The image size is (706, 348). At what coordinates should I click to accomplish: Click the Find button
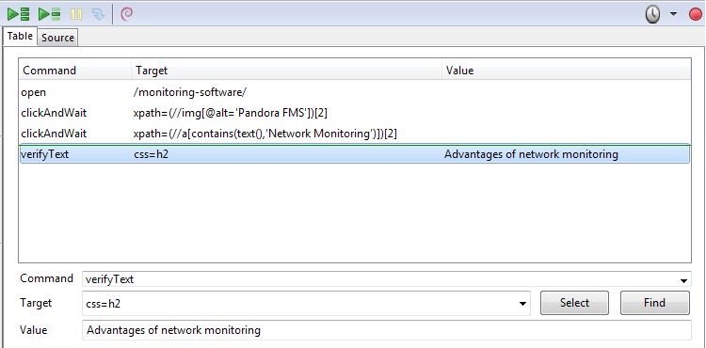654,303
